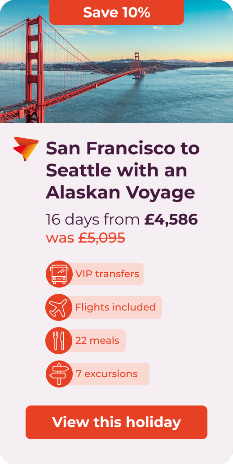Click the word was before old price
The width and height of the screenshot is (233, 464).
(x=60, y=238)
